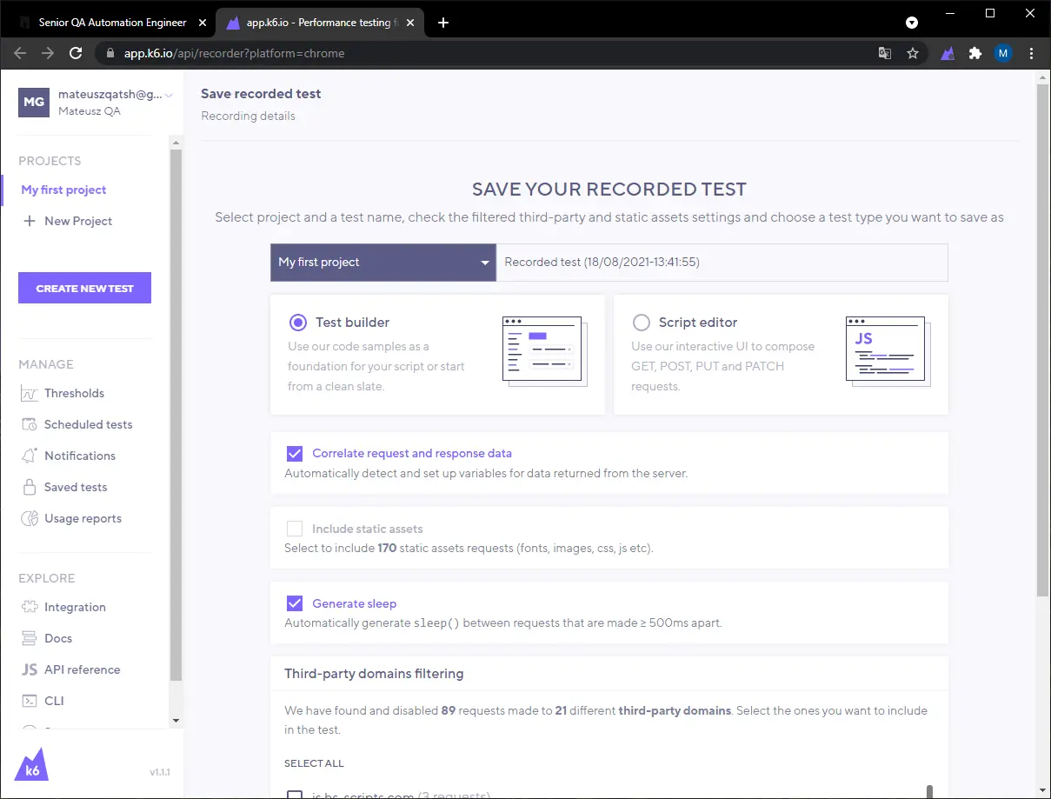Bookmark this page with star icon

click(913, 53)
